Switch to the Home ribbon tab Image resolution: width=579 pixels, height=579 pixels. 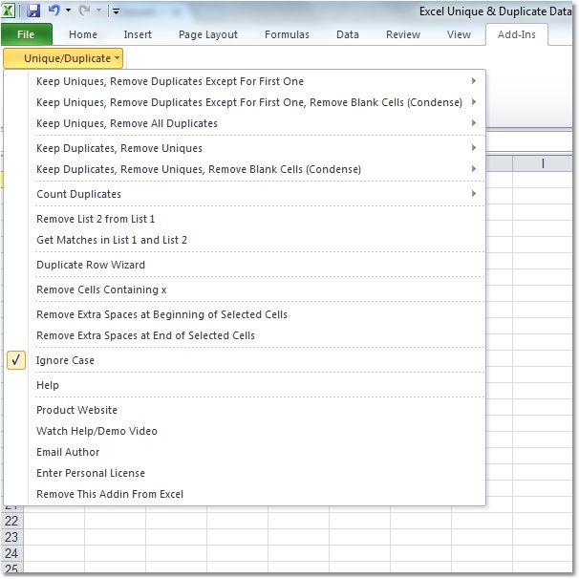click(x=83, y=34)
